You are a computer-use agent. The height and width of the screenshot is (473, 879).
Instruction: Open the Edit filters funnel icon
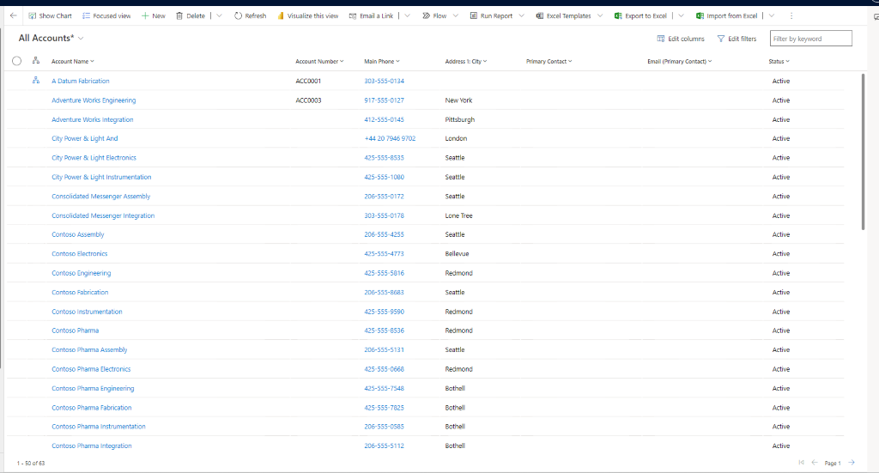click(x=721, y=39)
